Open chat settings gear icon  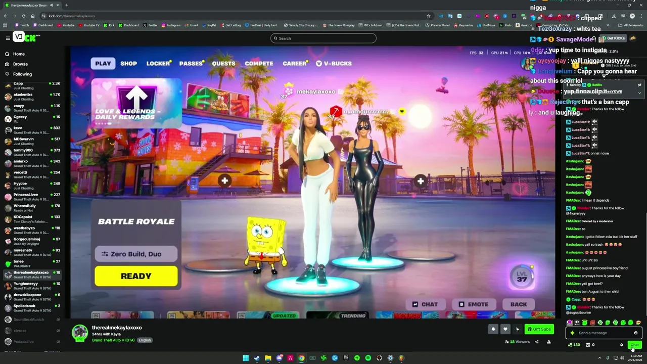(x=621, y=345)
